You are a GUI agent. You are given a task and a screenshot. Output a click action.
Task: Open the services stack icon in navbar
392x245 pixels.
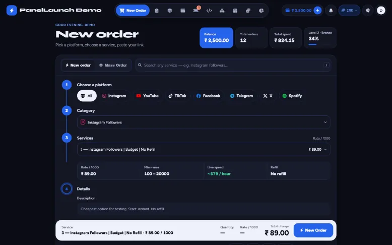pos(169,11)
